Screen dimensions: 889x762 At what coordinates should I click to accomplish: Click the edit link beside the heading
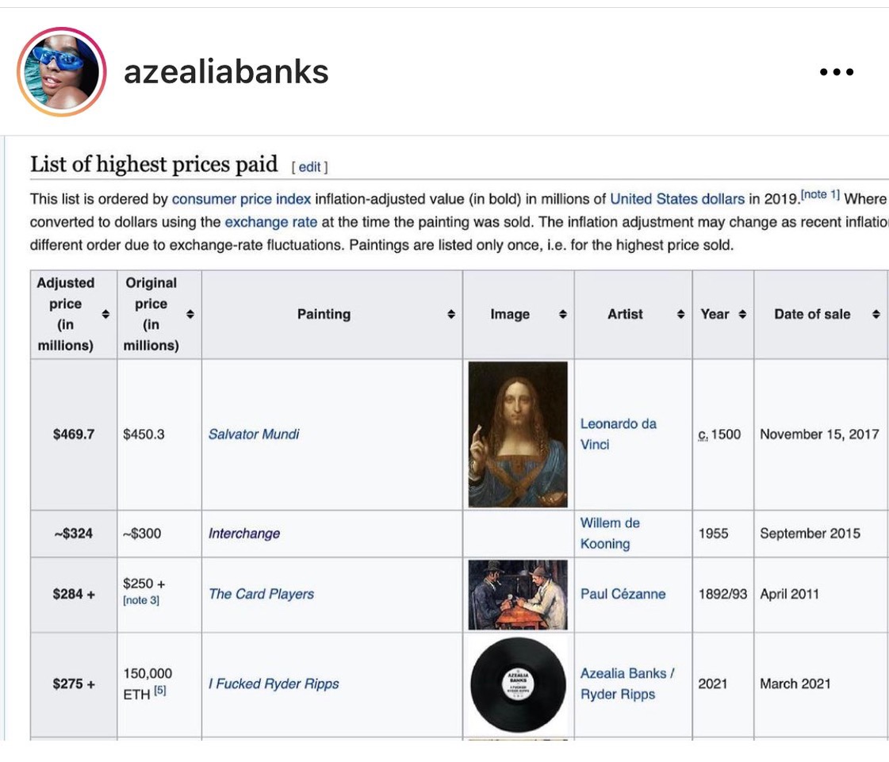[309, 167]
